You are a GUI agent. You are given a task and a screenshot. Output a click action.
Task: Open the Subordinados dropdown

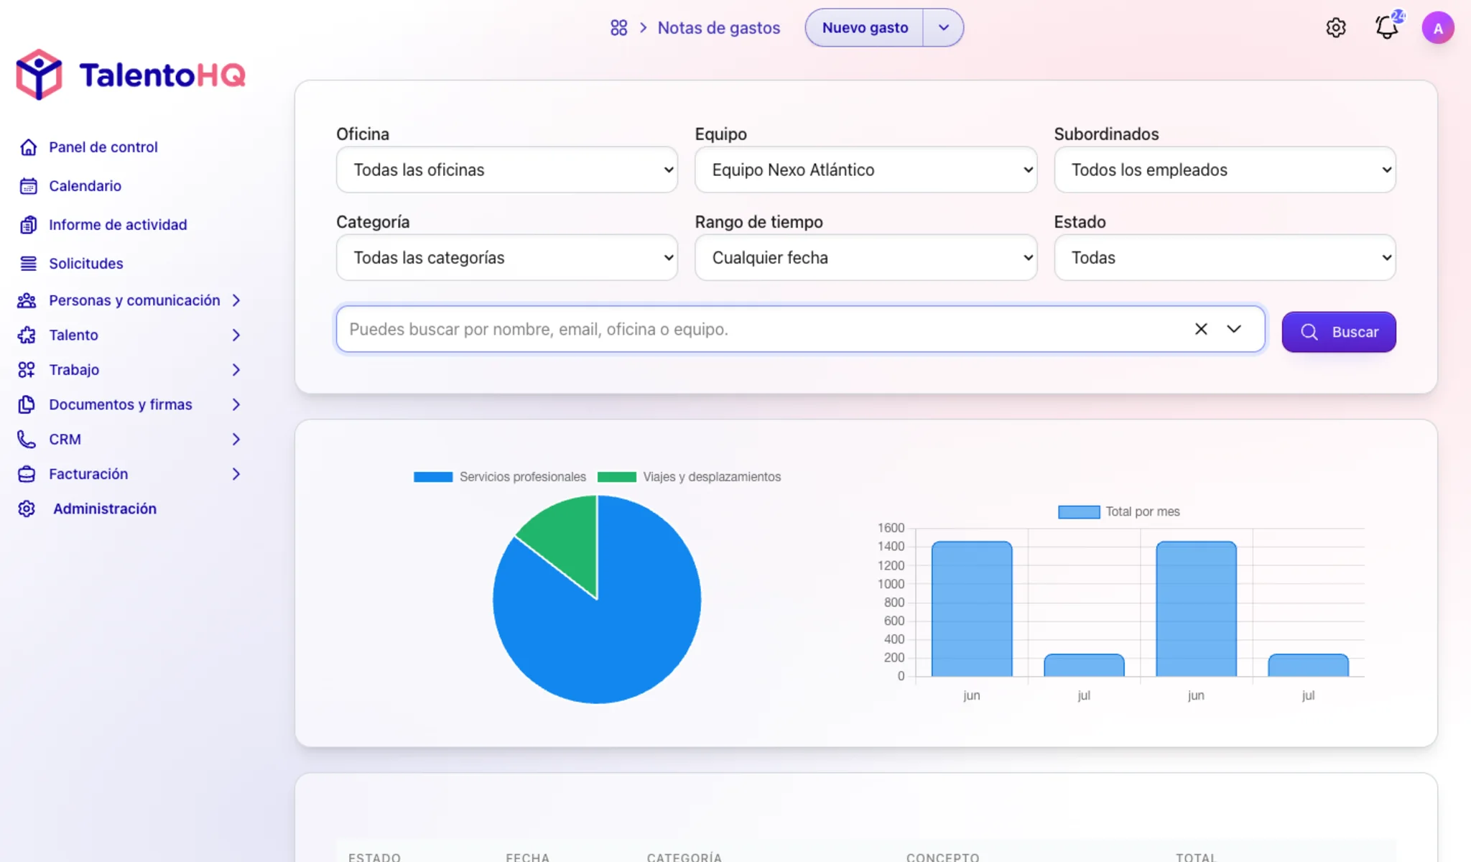point(1225,170)
